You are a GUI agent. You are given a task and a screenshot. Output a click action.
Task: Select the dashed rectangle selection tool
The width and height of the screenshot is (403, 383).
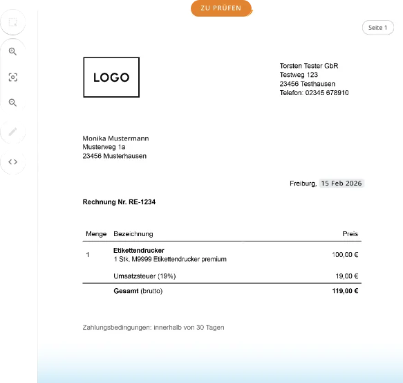coord(13,22)
